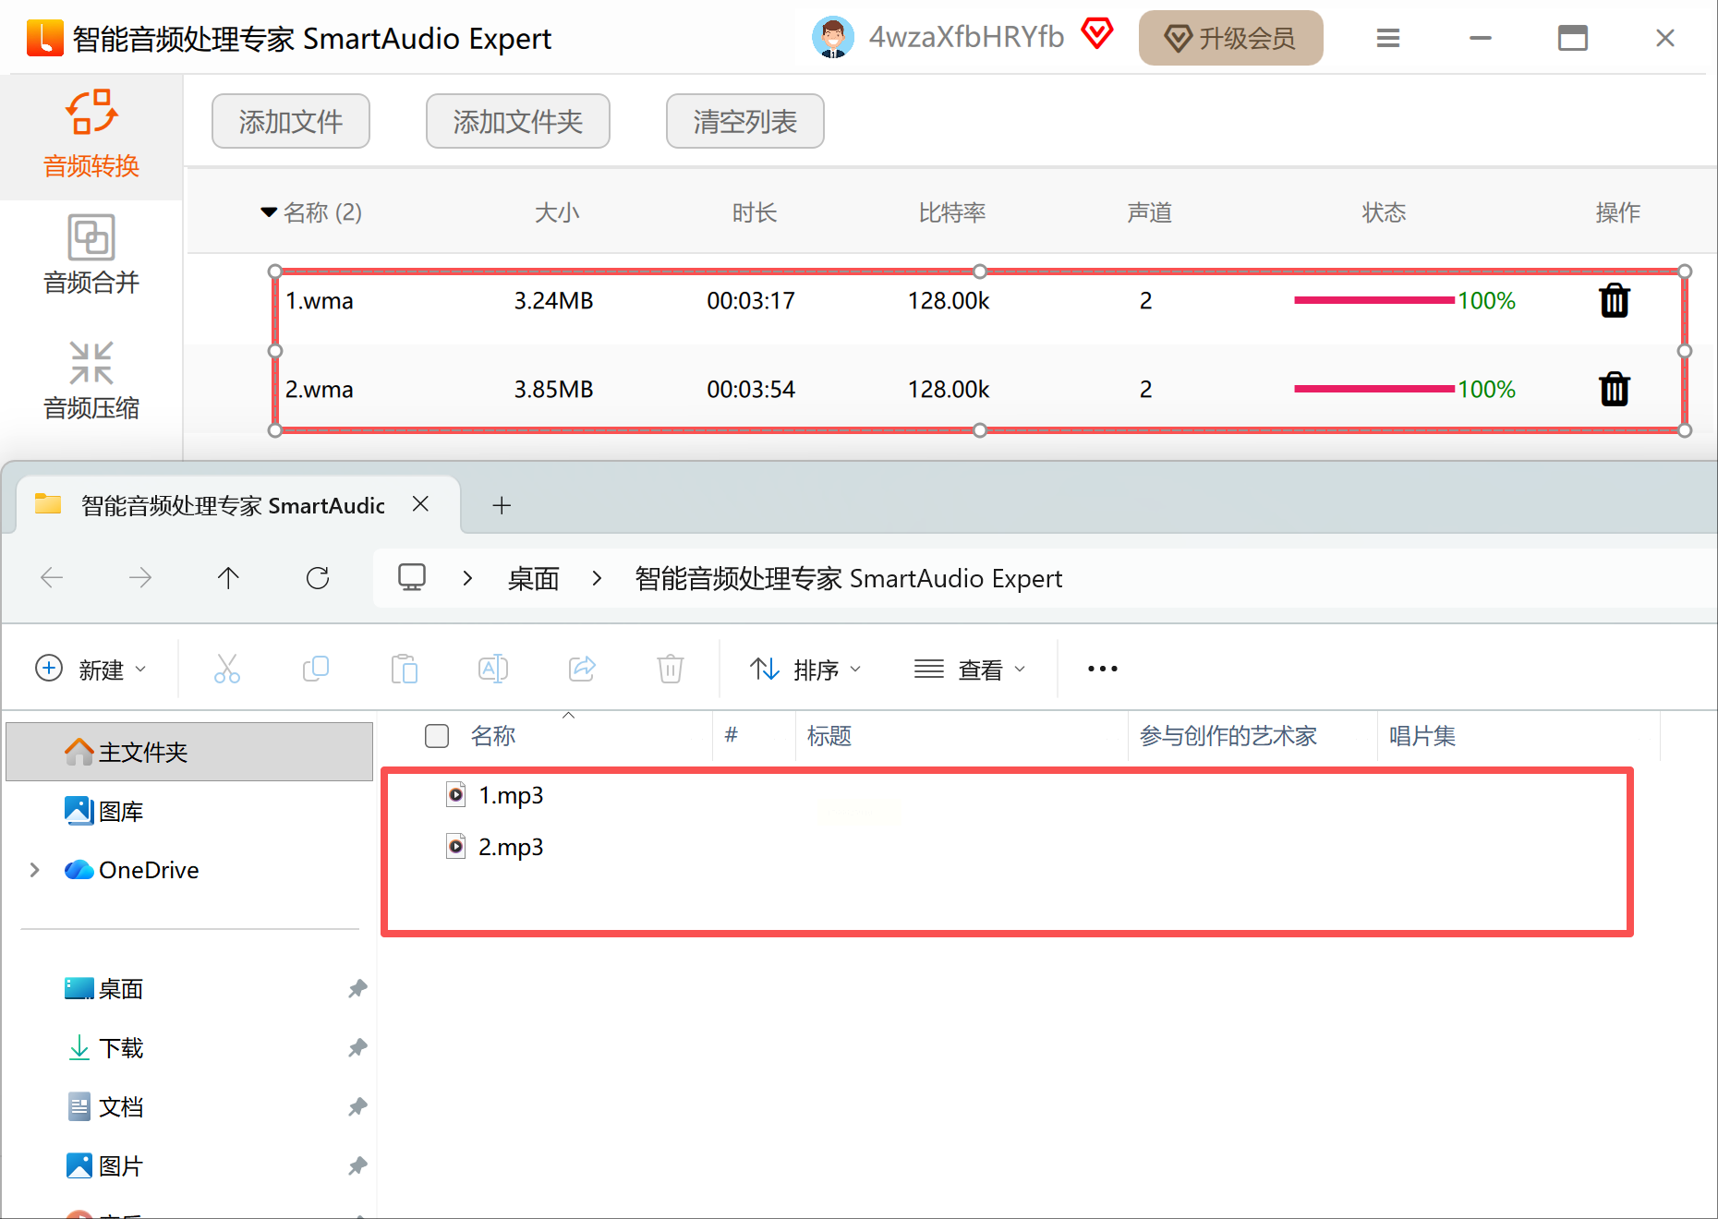Click the 升级会员 upgrade button
Viewport: 1718px width, 1219px height.
[x=1230, y=38]
